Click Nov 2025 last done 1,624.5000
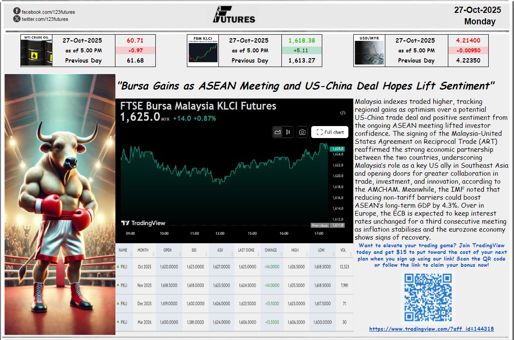Screen dimensions: 514x340 248,285
